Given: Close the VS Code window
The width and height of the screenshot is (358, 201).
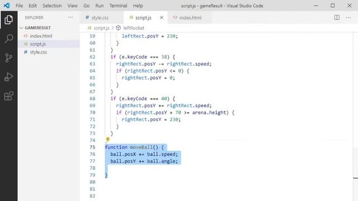Looking at the screenshot, I should [349, 6].
